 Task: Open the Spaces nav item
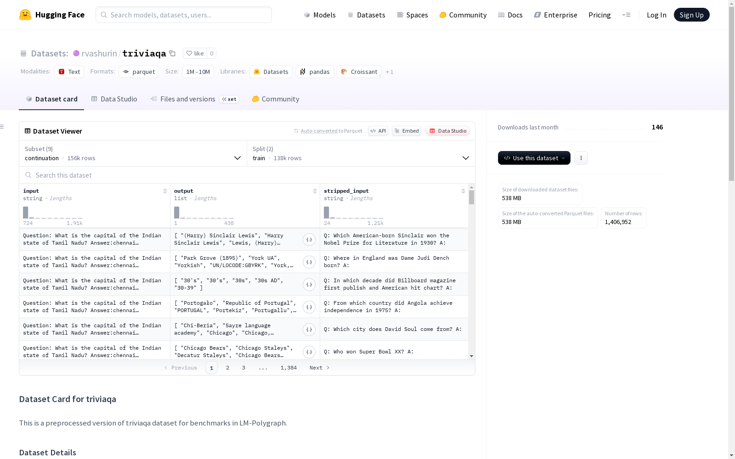(413, 15)
